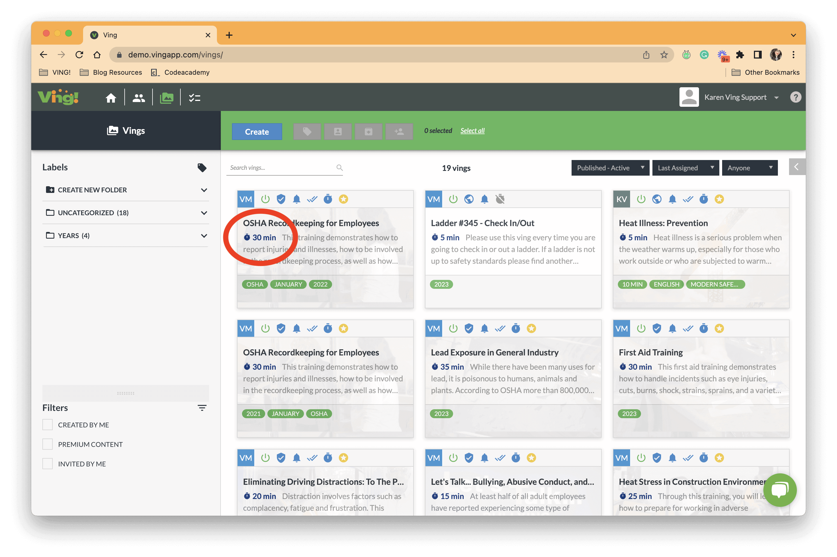
Task: Open the Published - Active dropdown
Action: pos(610,168)
